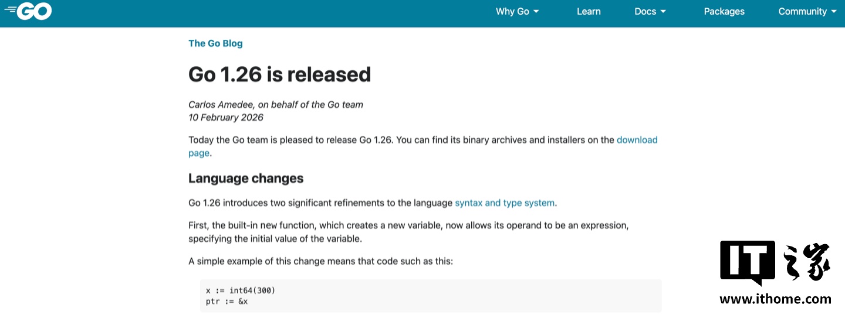Click the Community menu label
This screenshot has width=845, height=315.
coord(802,11)
